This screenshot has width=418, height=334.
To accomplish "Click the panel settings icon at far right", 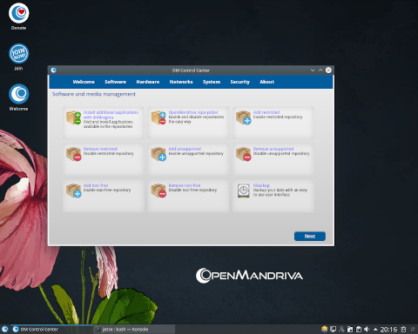I will point(413,329).
